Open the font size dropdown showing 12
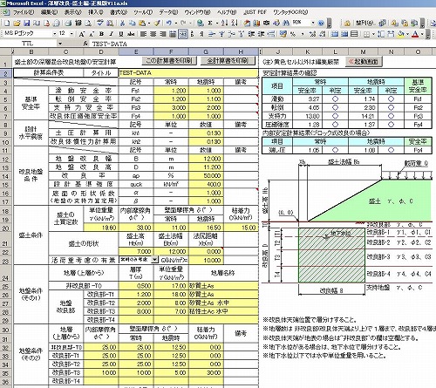This screenshot has height=388, width=436. tap(72, 34)
